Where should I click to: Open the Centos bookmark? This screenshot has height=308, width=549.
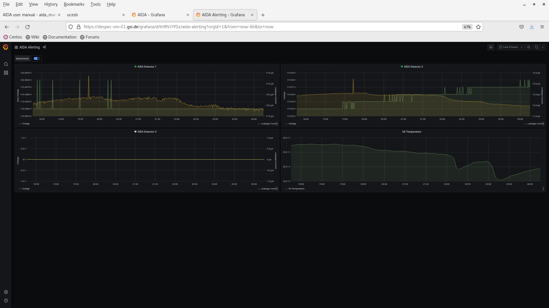[x=13, y=37]
